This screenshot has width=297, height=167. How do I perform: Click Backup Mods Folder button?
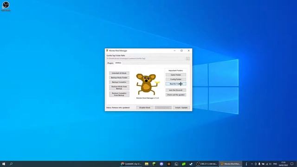(x=119, y=77)
